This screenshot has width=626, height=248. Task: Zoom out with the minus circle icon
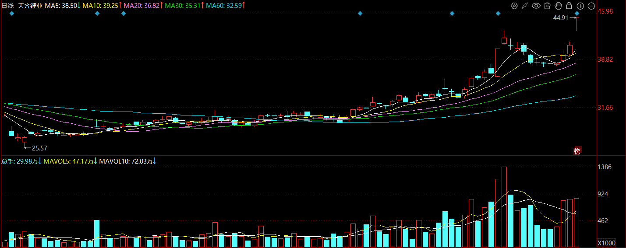point(591,6)
